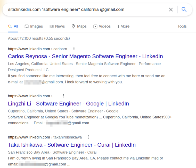The height and width of the screenshot is (168, 196).
Task: Click 'Los Angeles, California, United States' snippet text
Action: coord(40,64)
